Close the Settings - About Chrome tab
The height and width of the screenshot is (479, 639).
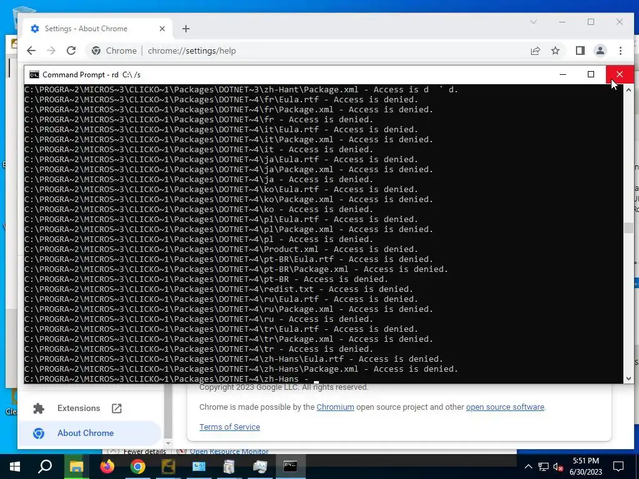point(162,29)
